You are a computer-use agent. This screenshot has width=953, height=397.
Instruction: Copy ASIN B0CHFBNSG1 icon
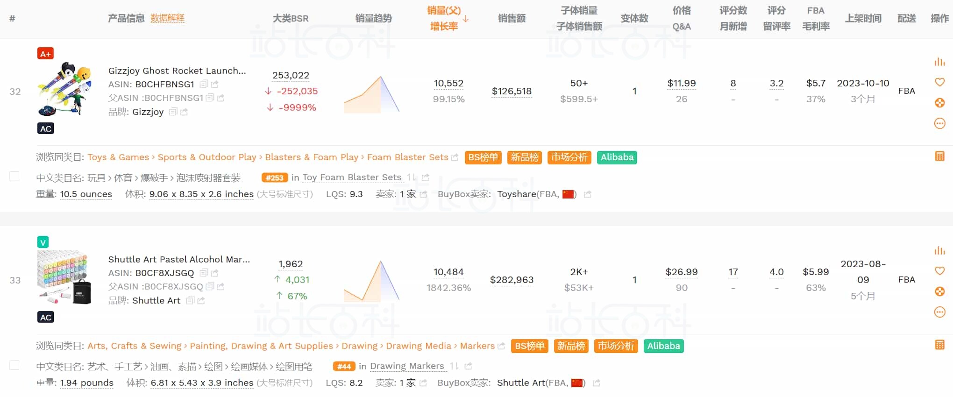[204, 84]
